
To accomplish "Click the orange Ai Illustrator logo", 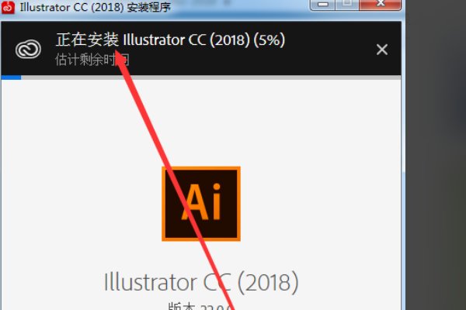I will 201,204.
